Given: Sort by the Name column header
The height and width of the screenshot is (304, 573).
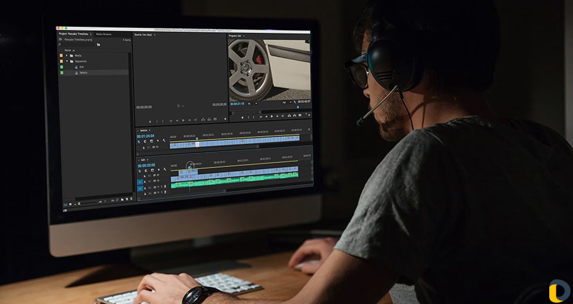Looking at the screenshot, I should click(68, 51).
